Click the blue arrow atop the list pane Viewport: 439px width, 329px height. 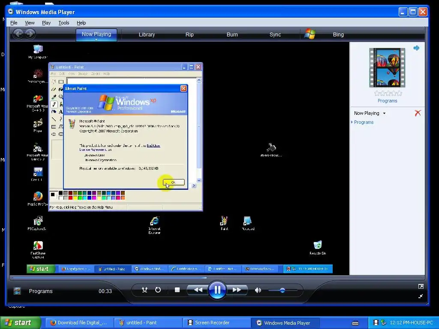point(416,48)
